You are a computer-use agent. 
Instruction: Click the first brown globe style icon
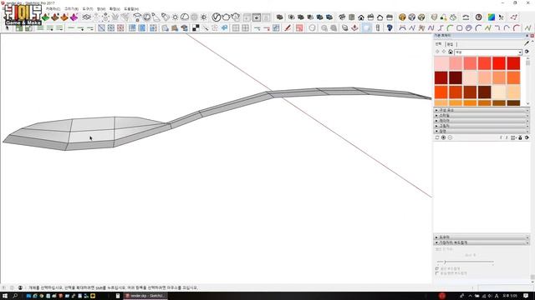[402, 17]
